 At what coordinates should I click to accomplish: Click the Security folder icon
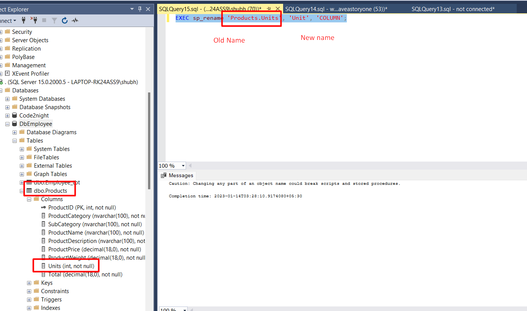(7, 32)
